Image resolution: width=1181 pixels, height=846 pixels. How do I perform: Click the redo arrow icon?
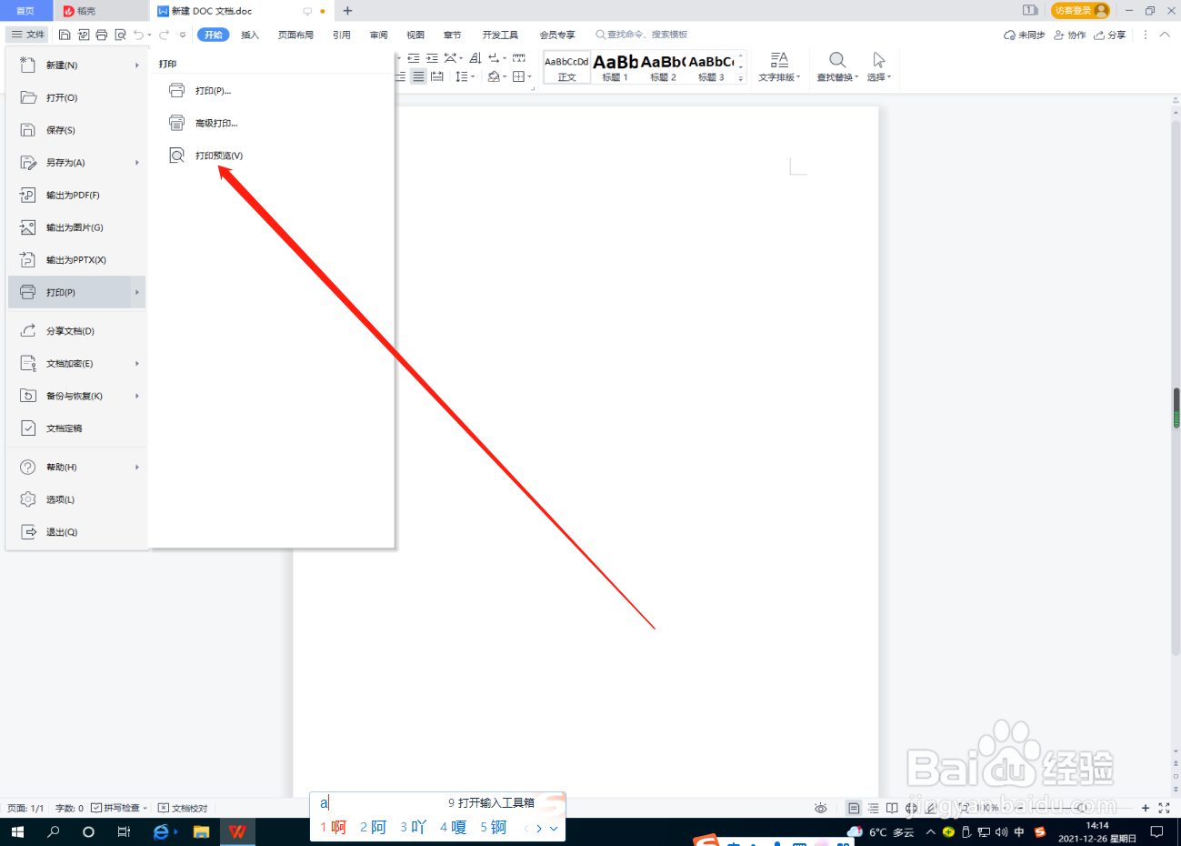click(165, 35)
